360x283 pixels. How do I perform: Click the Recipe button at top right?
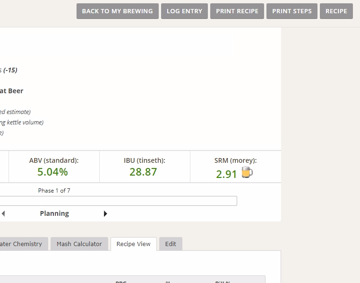point(336,11)
